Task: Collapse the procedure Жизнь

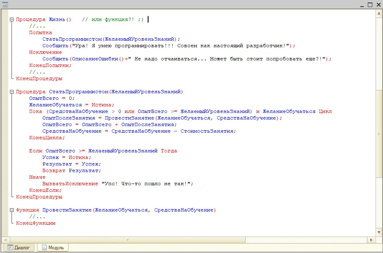Action: 12,19
